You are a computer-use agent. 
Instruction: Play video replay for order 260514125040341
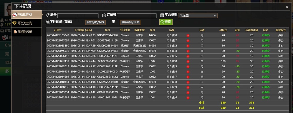188,82
